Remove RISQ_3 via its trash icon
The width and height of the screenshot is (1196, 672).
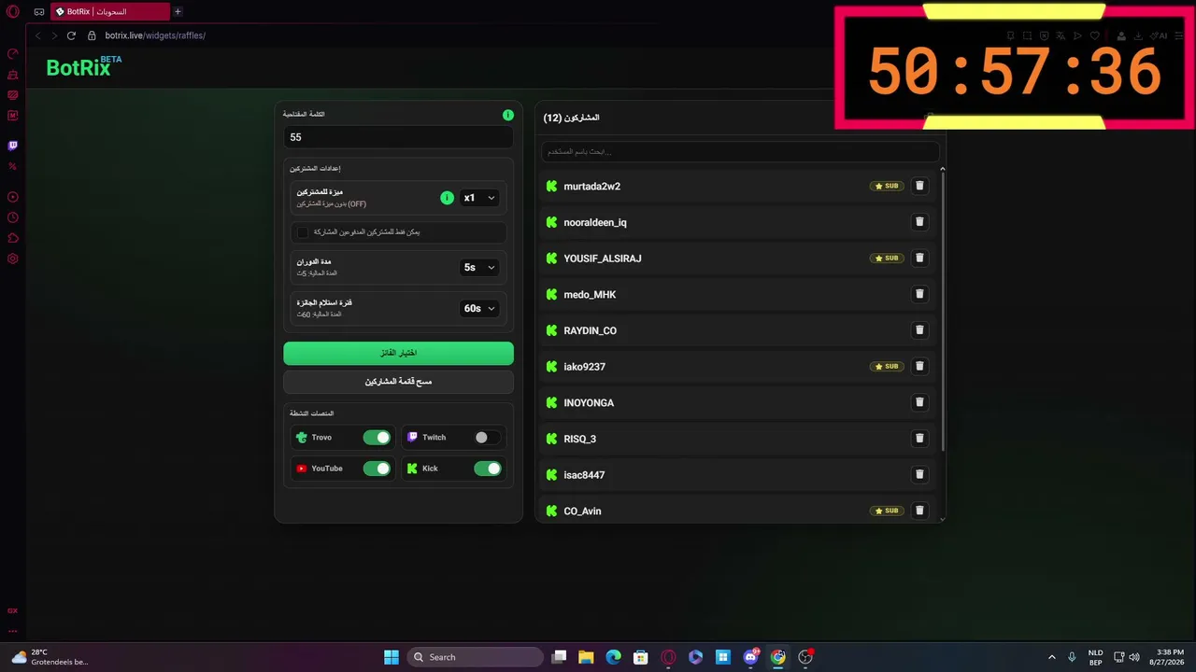[x=919, y=439]
